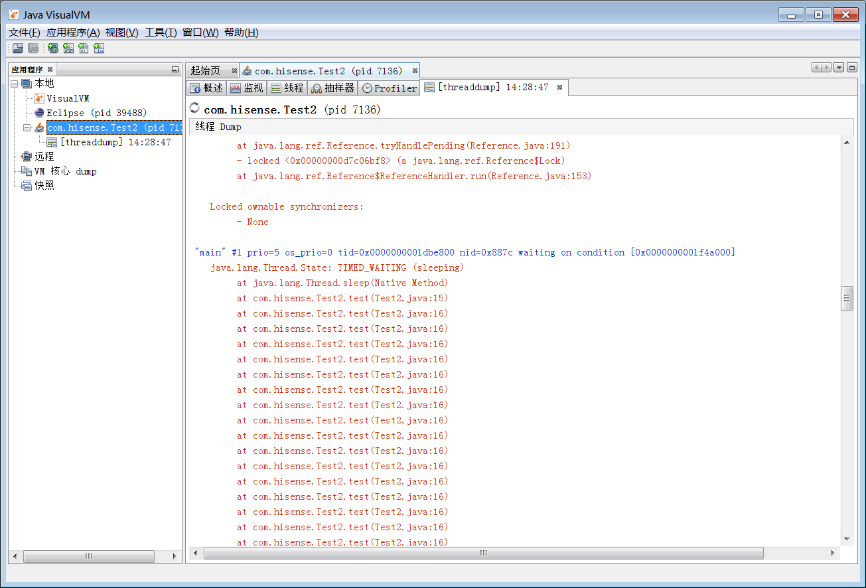Click the thread dump scroll-up arrow
866x588 pixels.
(847, 142)
